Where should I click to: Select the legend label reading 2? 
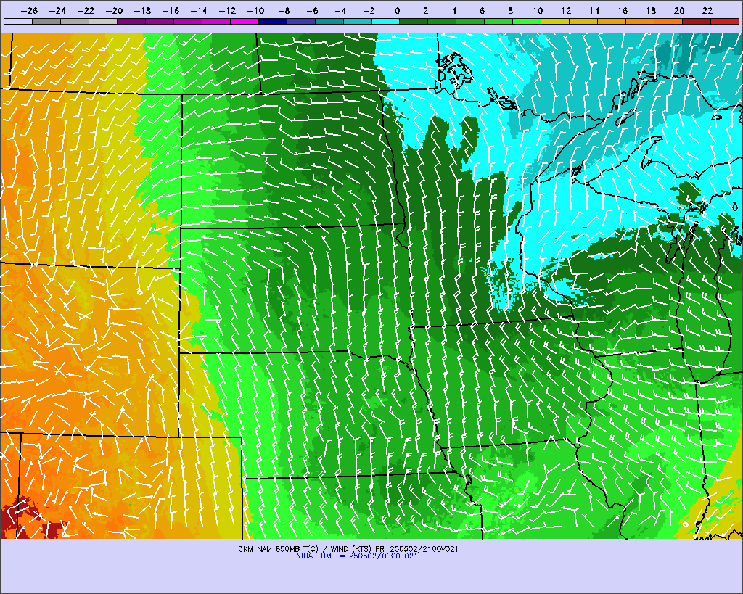click(x=425, y=11)
